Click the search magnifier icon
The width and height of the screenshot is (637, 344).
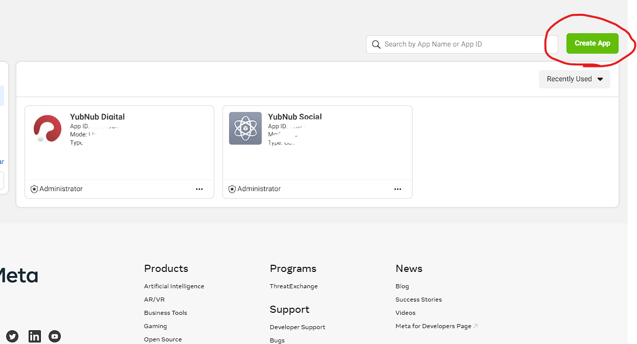(376, 44)
